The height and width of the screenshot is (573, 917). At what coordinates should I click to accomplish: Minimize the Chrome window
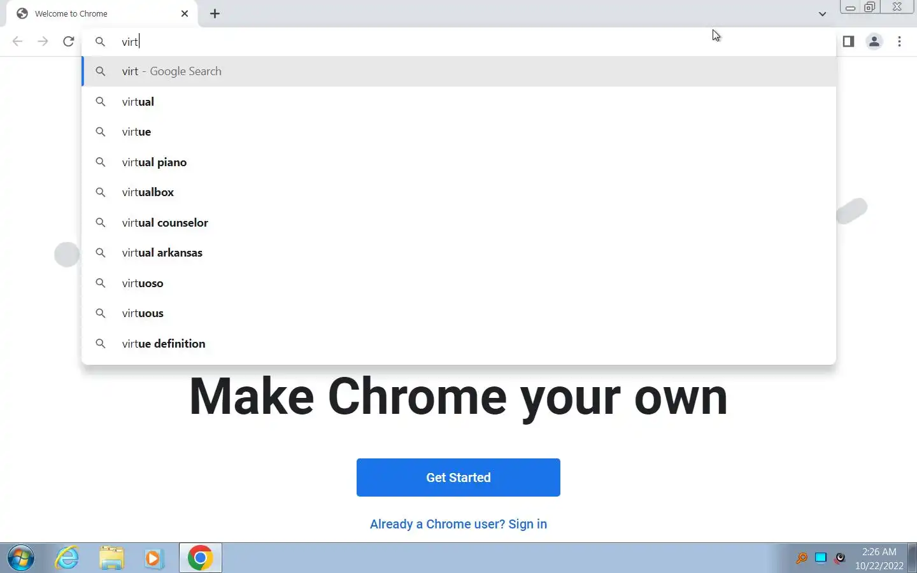click(x=850, y=7)
